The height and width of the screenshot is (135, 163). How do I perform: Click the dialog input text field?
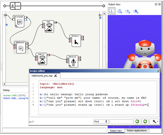54,131
